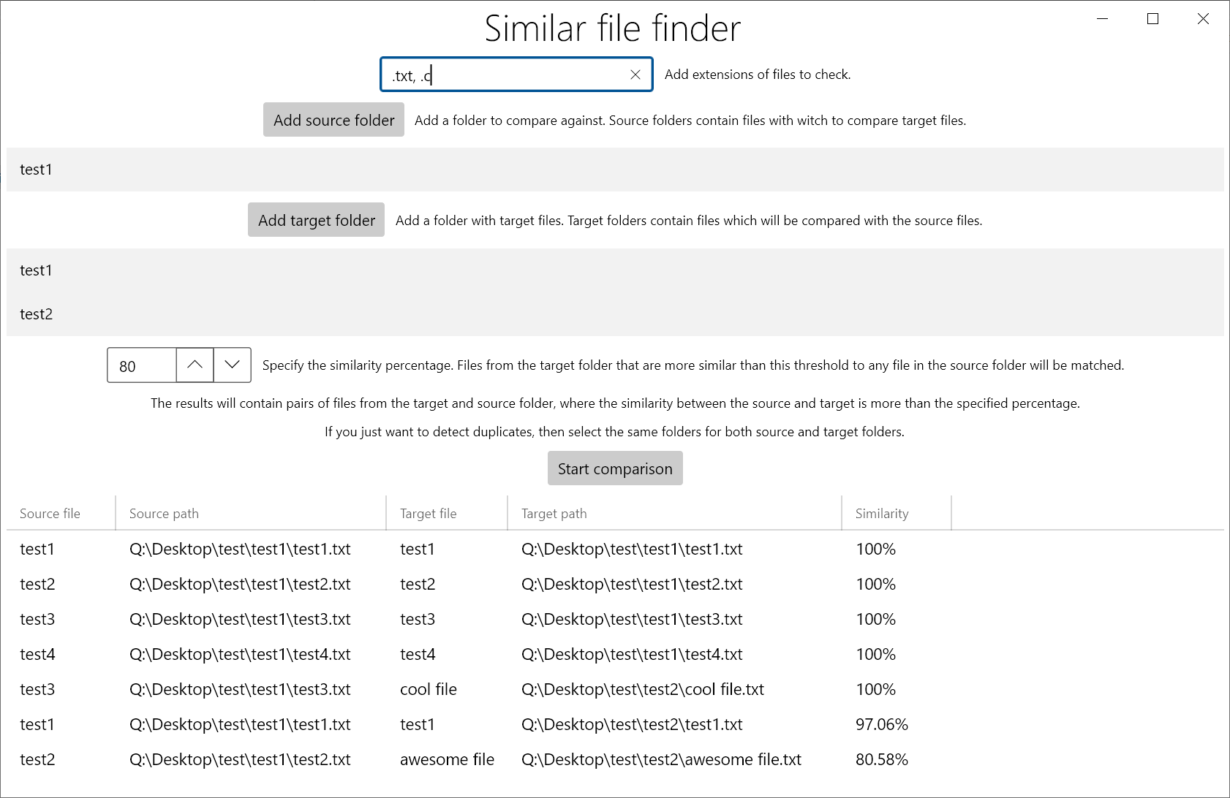Viewport: 1230px width, 798px height.
Task: Start the file comparison
Action: click(614, 468)
